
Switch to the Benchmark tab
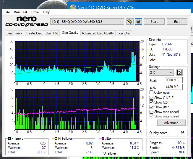[x=14, y=33]
